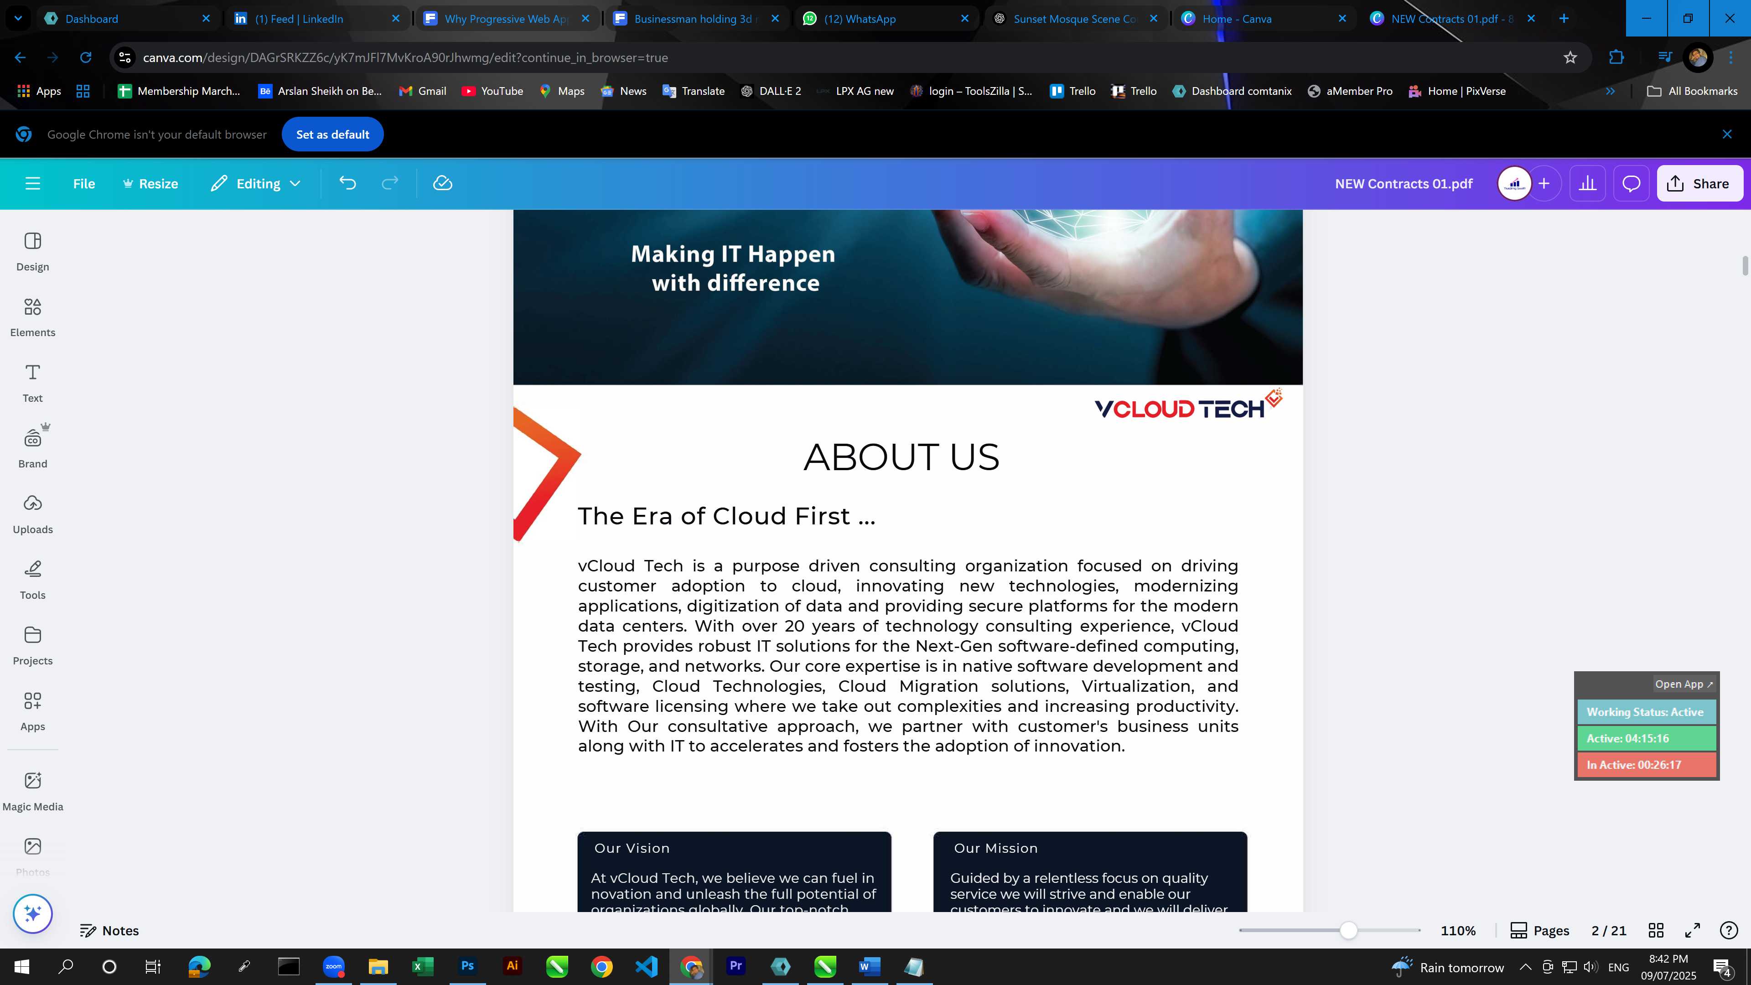
Task: Open Excel from the taskbar
Action: click(x=423, y=967)
